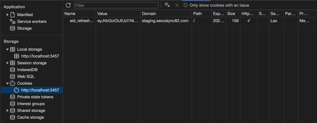Collapse the Local storage node
The width and height of the screenshot is (317, 123).
tap(7, 49)
